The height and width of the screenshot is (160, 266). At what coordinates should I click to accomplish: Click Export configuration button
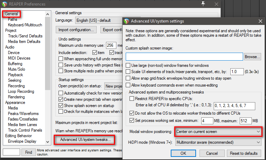click(x=112, y=30)
